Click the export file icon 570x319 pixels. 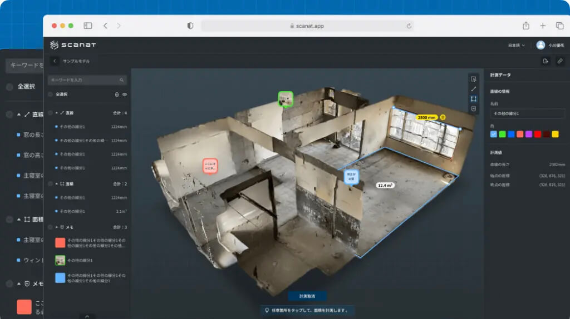tap(546, 61)
